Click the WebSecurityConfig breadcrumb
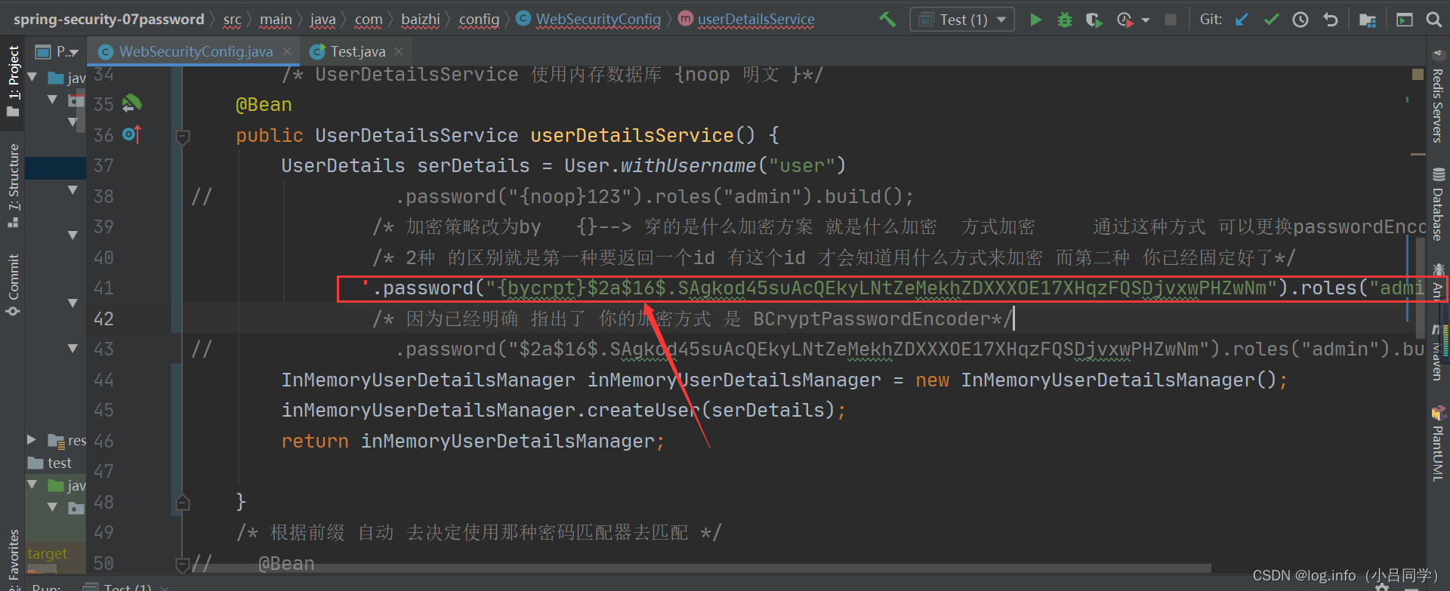The image size is (1450, 591). [589, 20]
